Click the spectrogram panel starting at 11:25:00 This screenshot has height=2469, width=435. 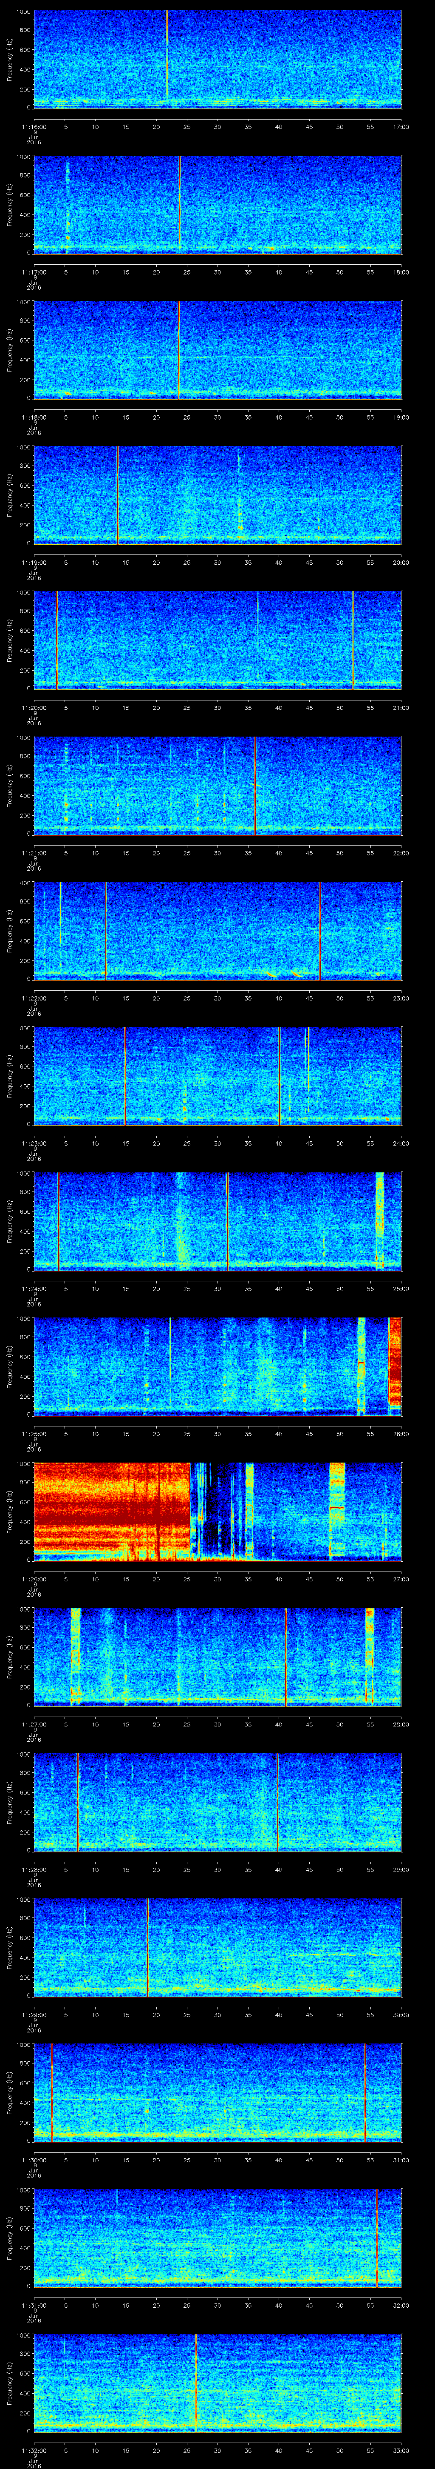point(218,1366)
